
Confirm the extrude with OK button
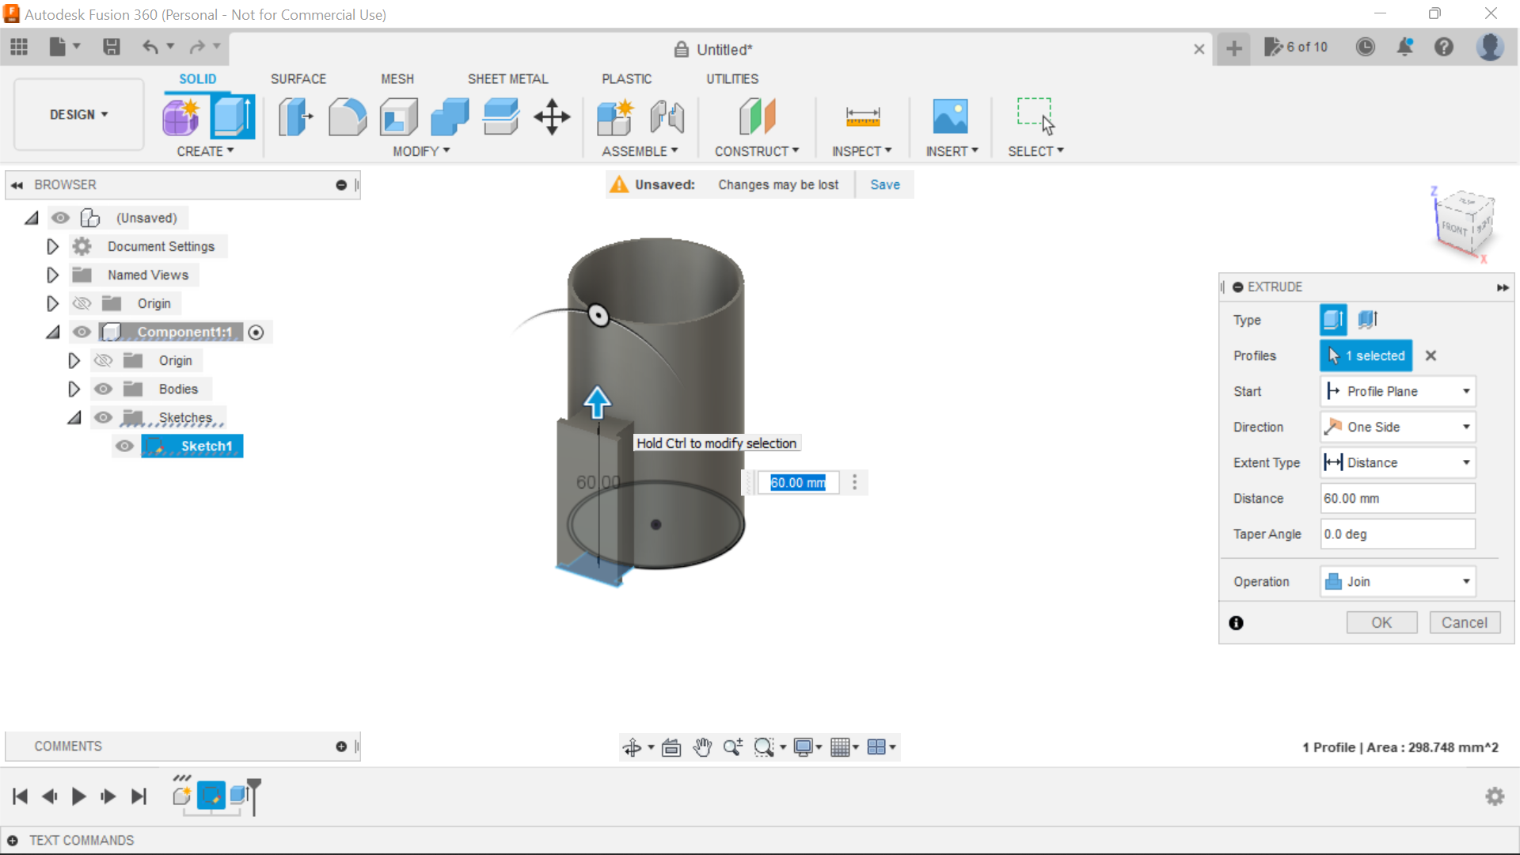point(1381,622)
